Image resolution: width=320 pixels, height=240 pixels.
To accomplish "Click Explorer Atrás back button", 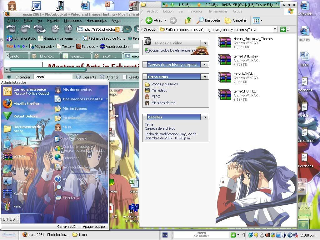I will (154, 20).
